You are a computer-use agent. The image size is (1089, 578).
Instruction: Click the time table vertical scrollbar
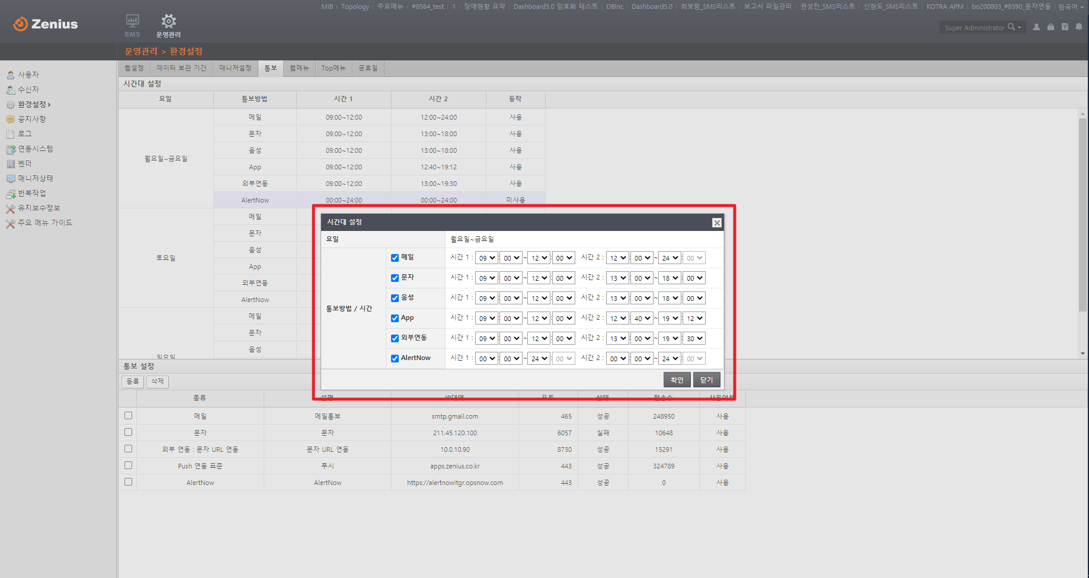[1082, 214]
